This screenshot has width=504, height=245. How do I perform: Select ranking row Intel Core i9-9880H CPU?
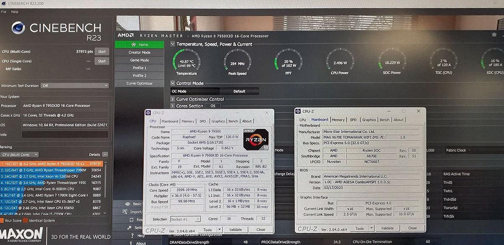[51, 189]
